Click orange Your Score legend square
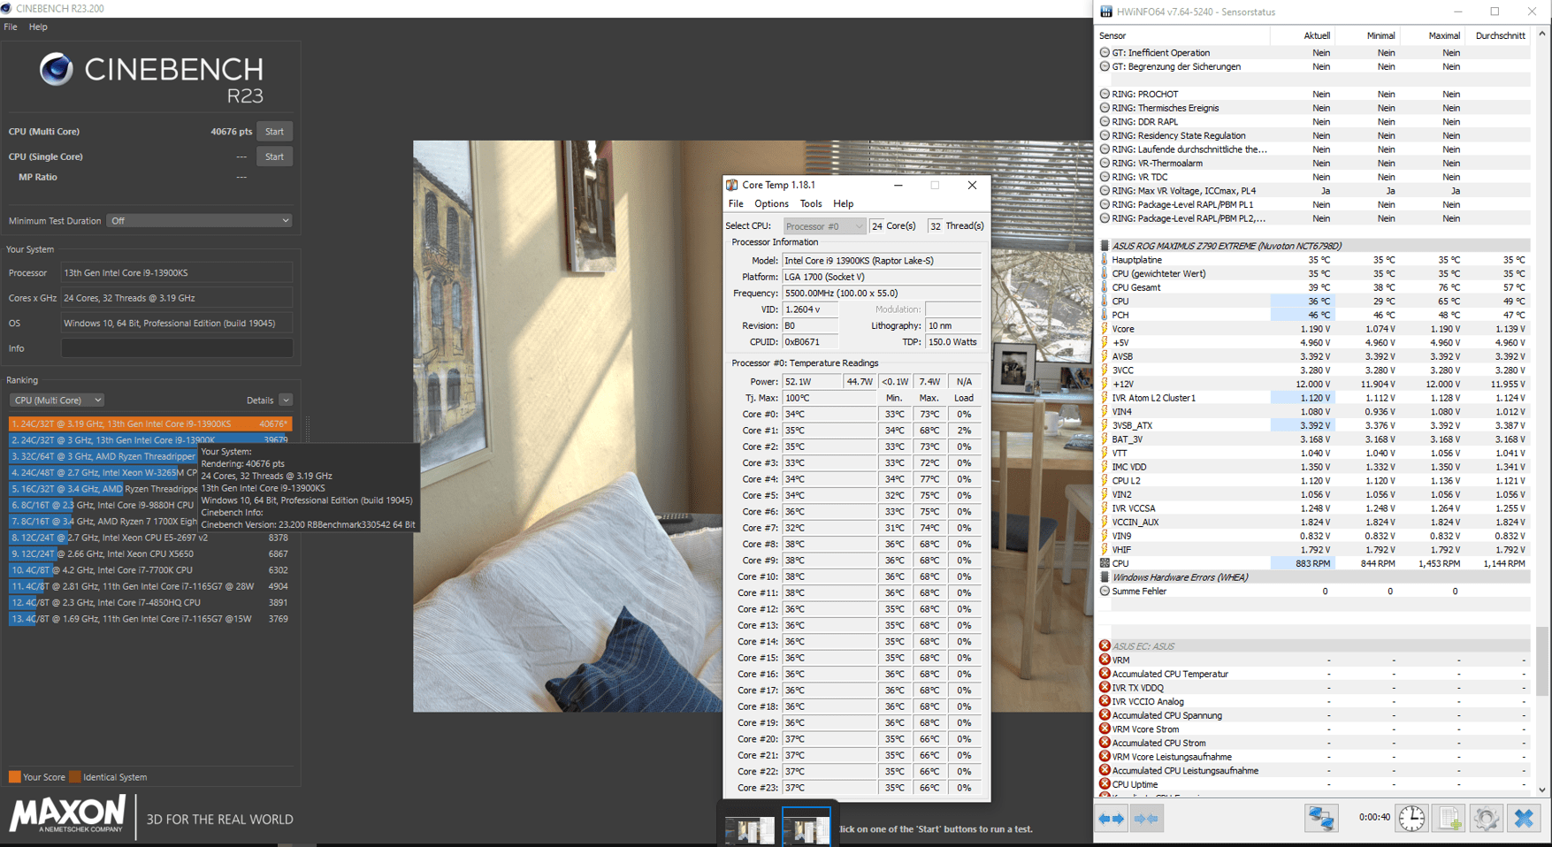Image resolution: width=1552 pixels, height=847 pixels. [x=14, y=777]
